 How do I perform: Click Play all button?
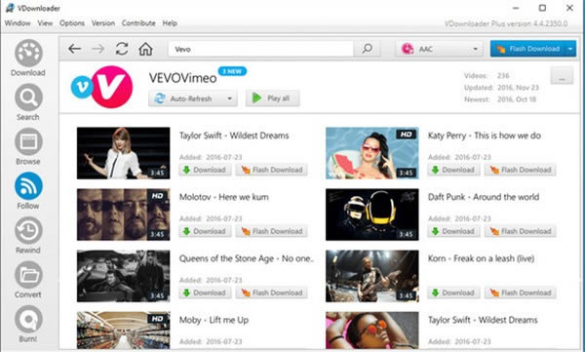272,98
